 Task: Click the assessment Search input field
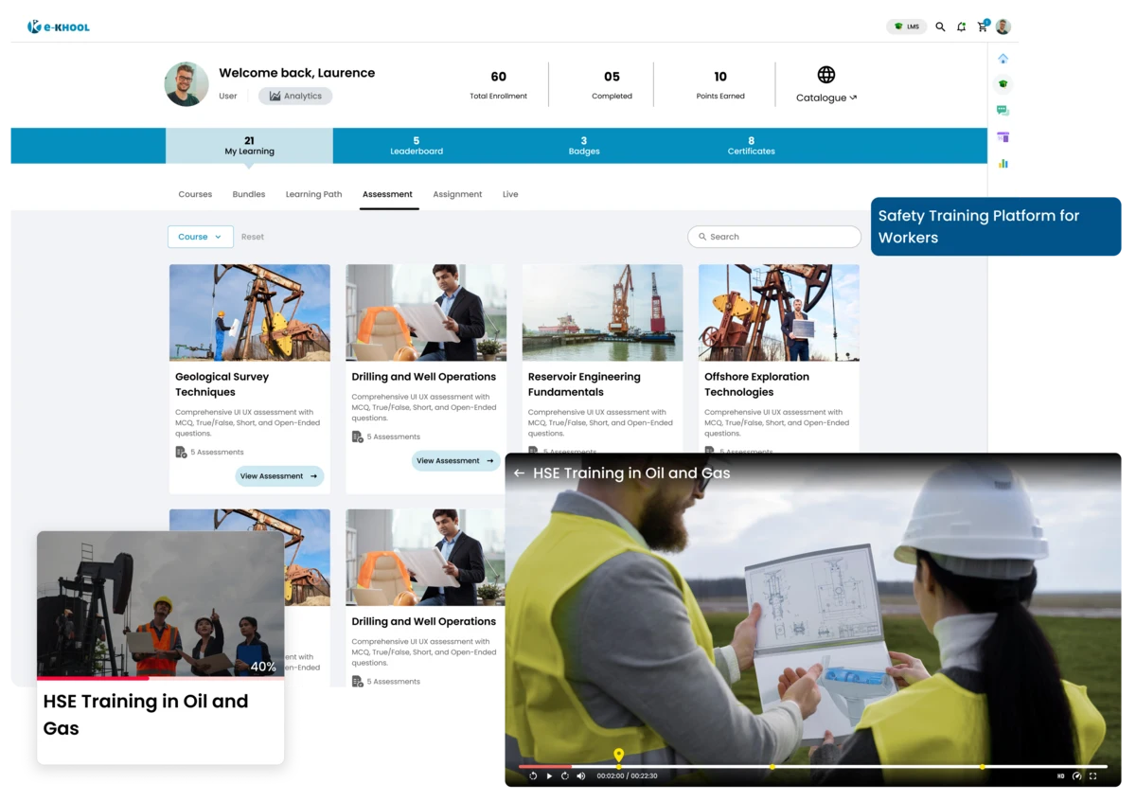point(774,237)
